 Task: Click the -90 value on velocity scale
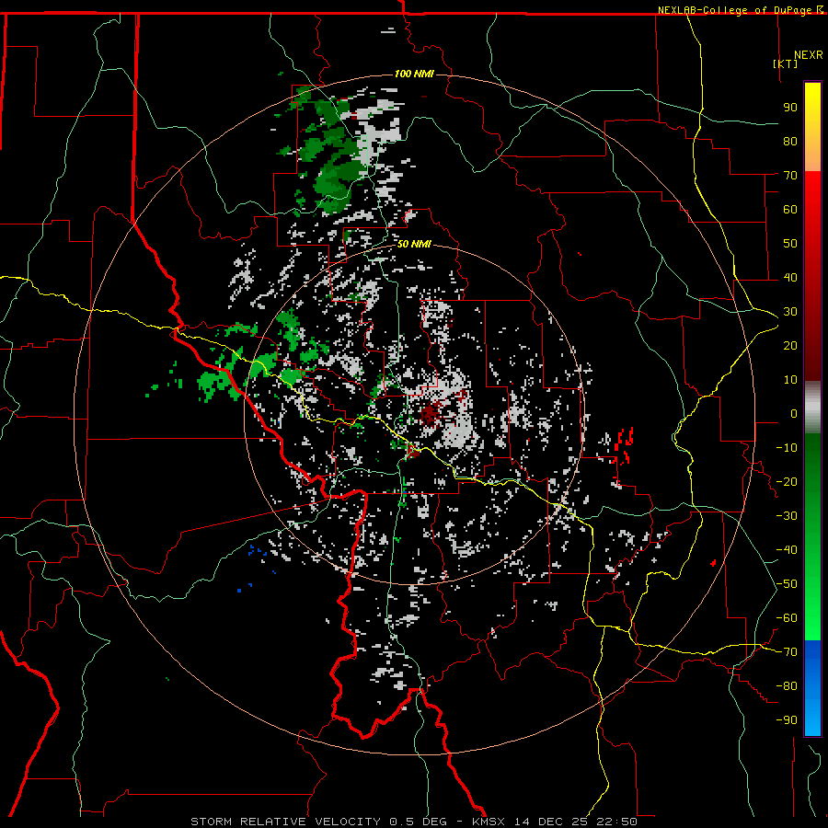coord(787,719)
